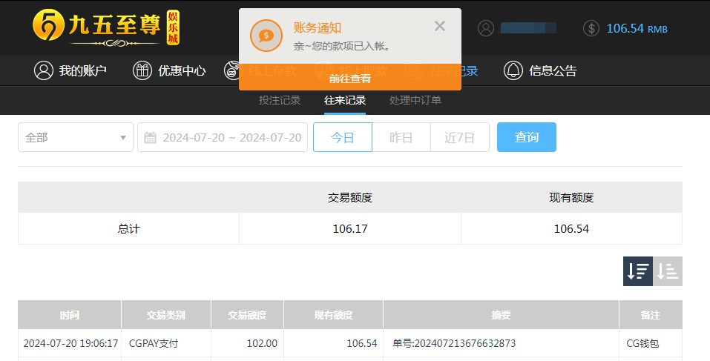The image size is (710, 361).
Task: Click the orange coin notification icon
Action: coord(266,35)
